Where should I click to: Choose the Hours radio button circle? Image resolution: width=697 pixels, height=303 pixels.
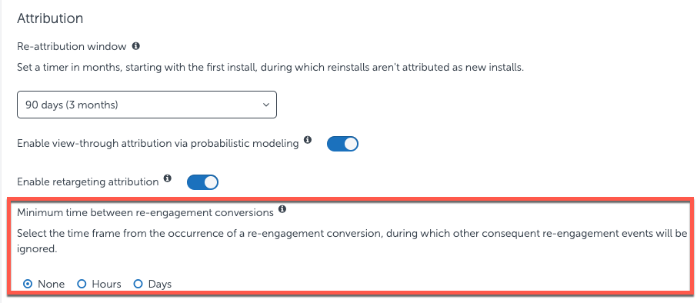click(82, 284)
